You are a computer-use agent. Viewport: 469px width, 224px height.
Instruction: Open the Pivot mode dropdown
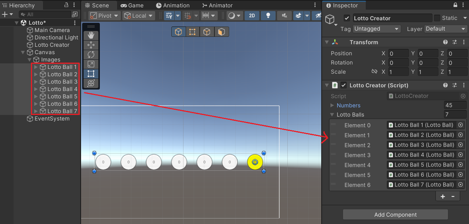pos(105,16)
